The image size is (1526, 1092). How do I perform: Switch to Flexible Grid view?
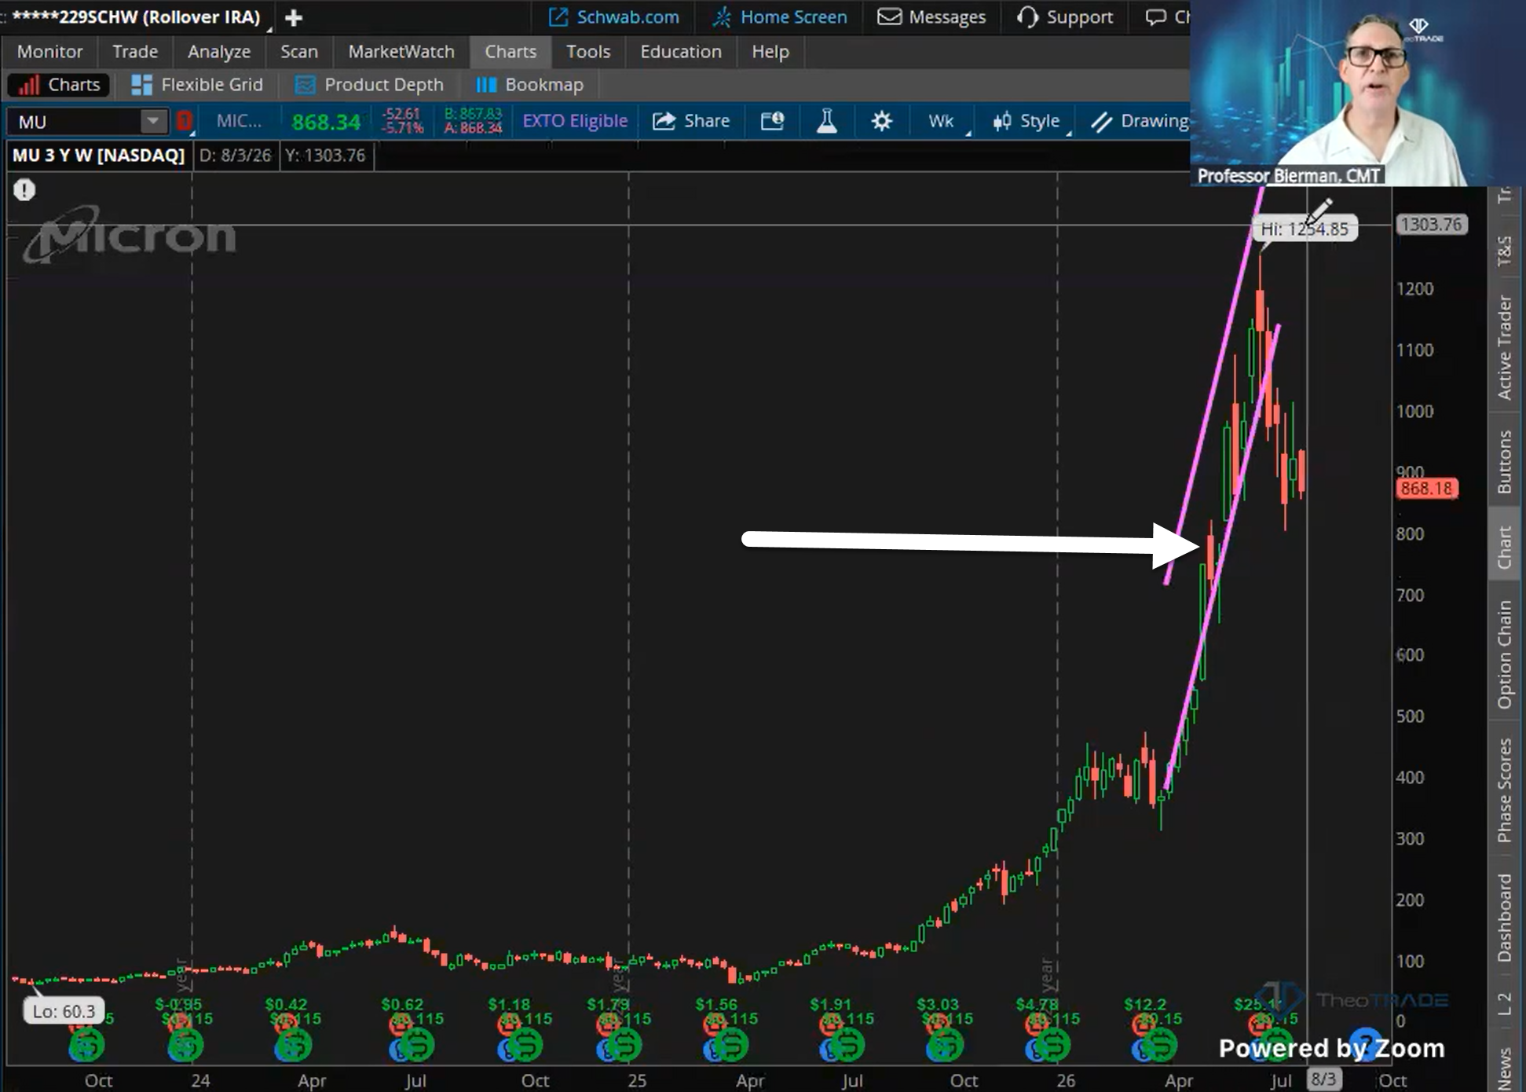pos(197,85)
